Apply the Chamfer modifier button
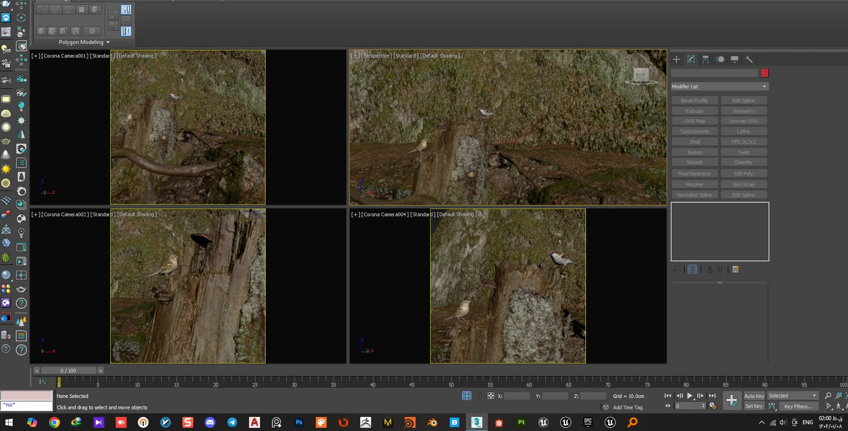This screenshot has height=431, width=848. tap(743, 162)
